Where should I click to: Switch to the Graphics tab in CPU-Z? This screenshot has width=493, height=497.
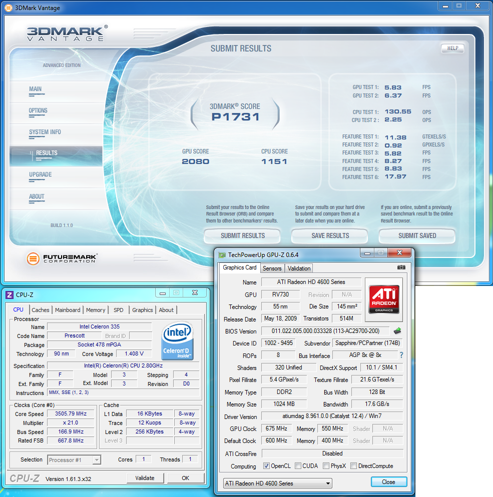click(x=143, y=310)
